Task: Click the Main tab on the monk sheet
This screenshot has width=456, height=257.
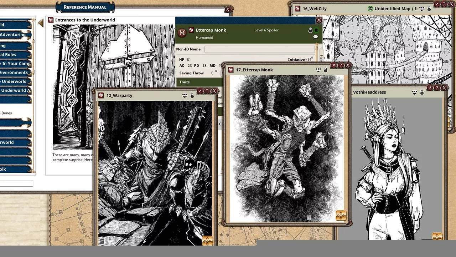Action: (x=321, y=58)
